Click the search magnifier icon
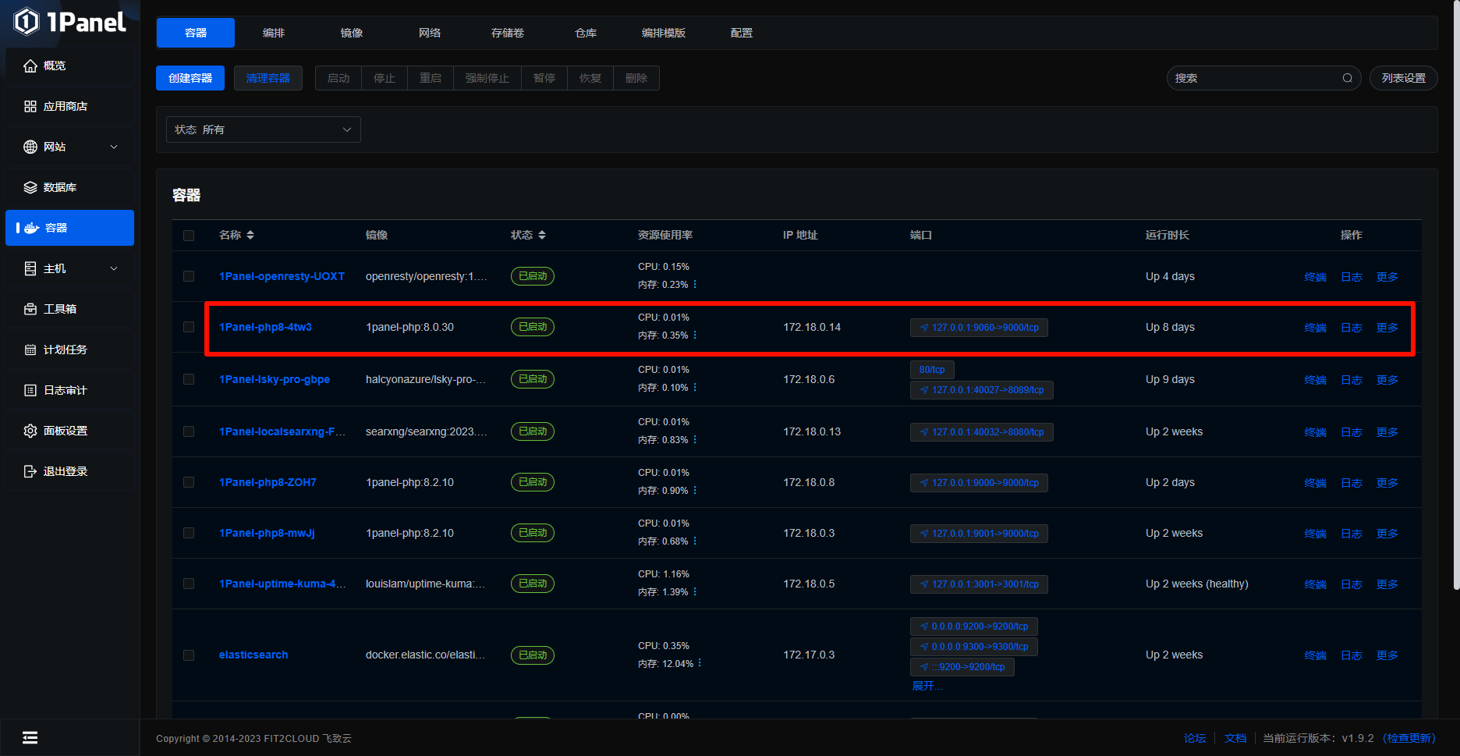The height and width of the screenshot is (756, 1460). point(1347,78)
